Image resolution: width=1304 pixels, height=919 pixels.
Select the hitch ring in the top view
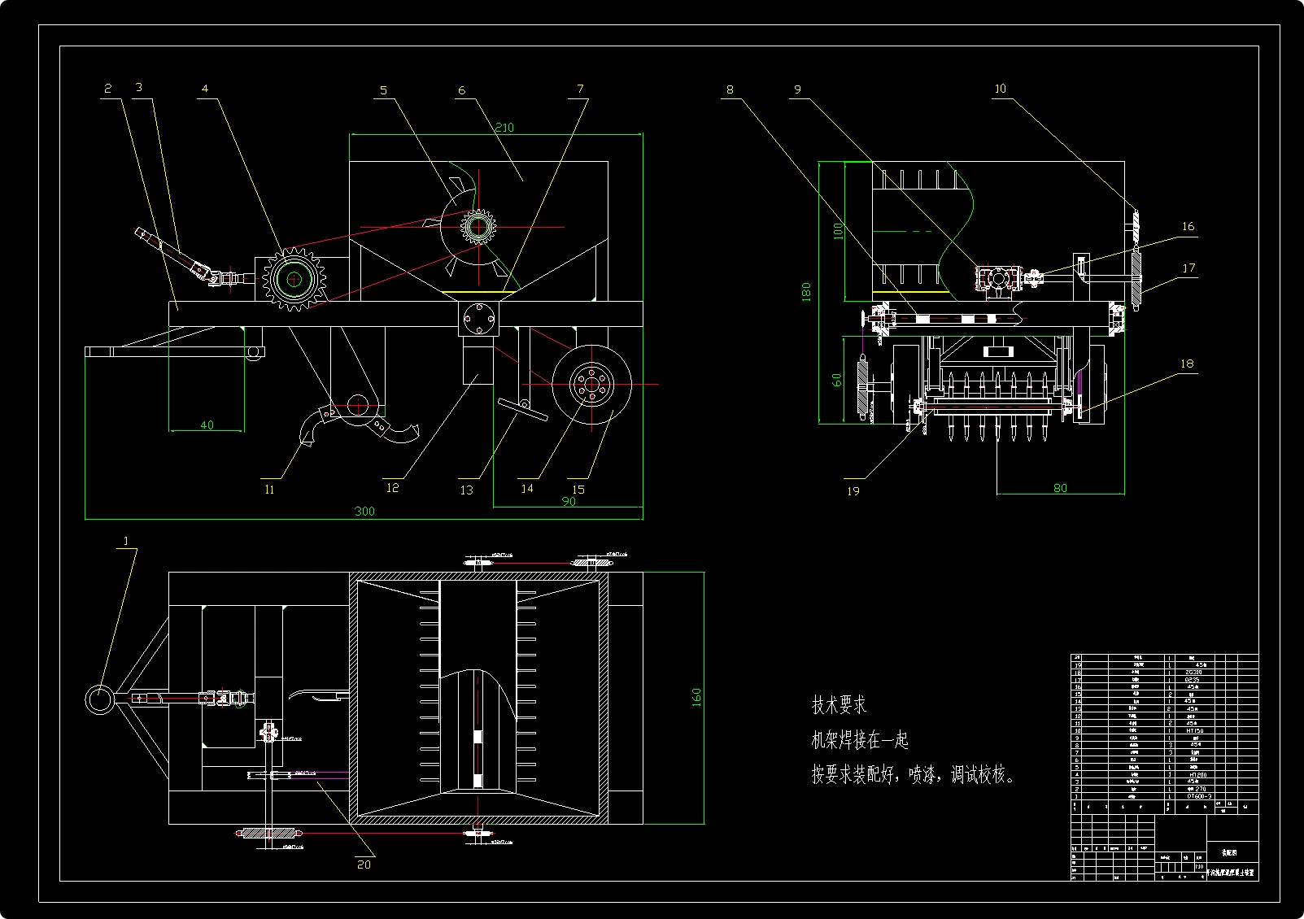(100, 699)
